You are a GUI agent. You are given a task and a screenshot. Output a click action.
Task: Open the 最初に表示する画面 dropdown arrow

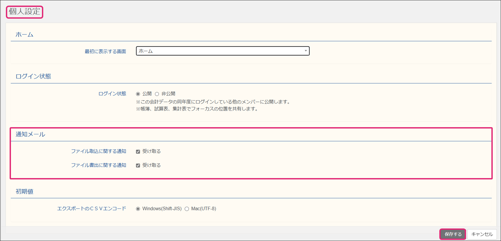pyautogui.click(x=306, y=51)
